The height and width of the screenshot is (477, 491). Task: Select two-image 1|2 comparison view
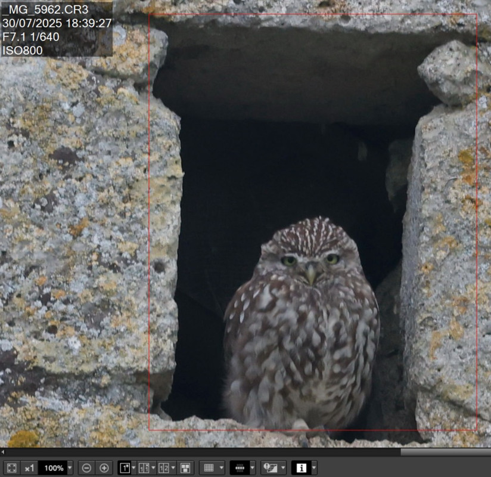(164, 468)
